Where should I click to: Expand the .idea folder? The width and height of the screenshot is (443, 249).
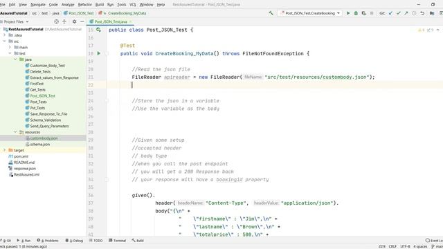point(5,35)
